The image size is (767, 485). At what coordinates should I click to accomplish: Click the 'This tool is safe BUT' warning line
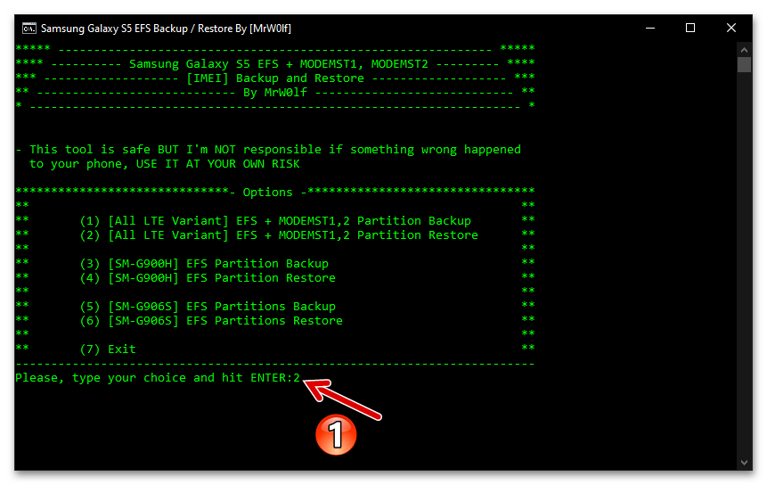268,150
